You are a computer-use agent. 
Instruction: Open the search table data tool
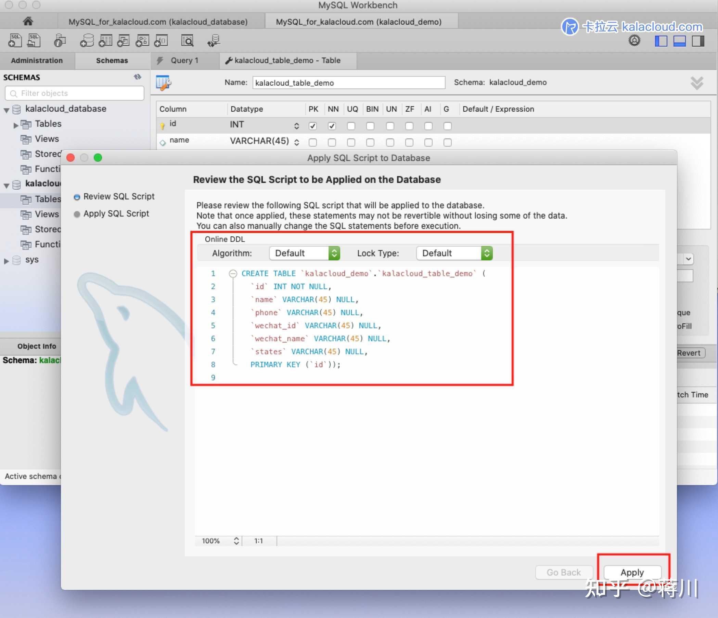(188, 40)
